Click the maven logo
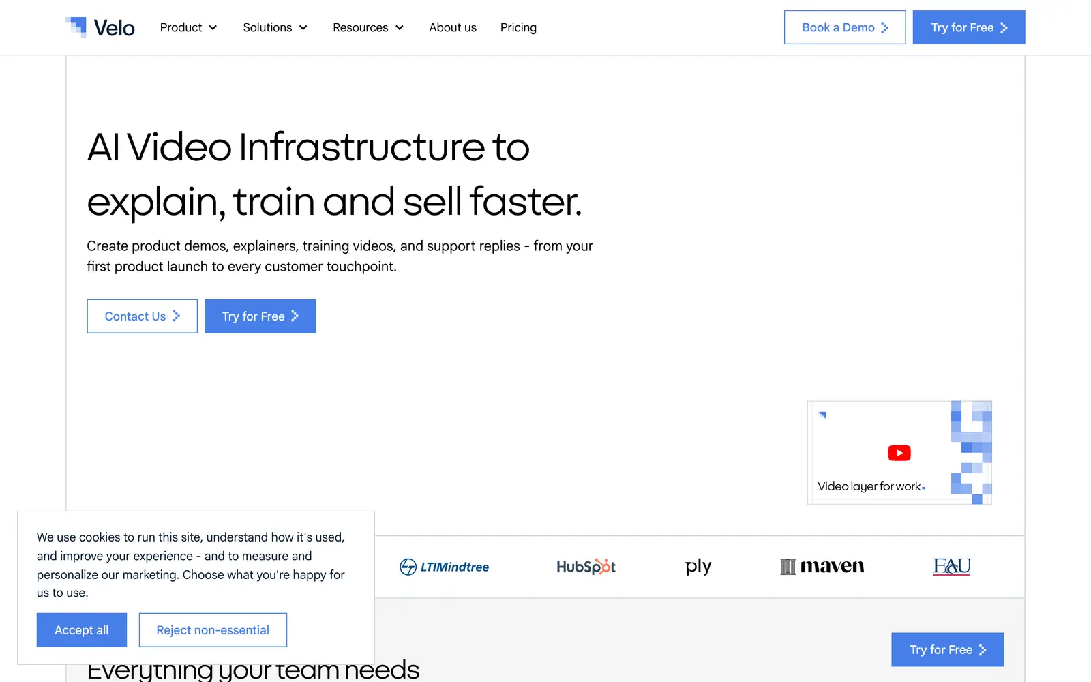The image size is (1091, 682). tap(822, 566)
